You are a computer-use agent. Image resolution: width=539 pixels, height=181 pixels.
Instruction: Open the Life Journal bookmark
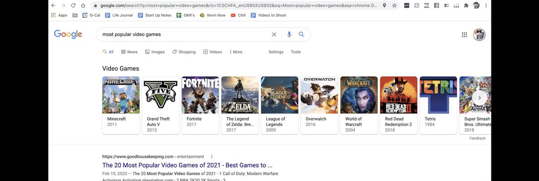tap(119, 15)
